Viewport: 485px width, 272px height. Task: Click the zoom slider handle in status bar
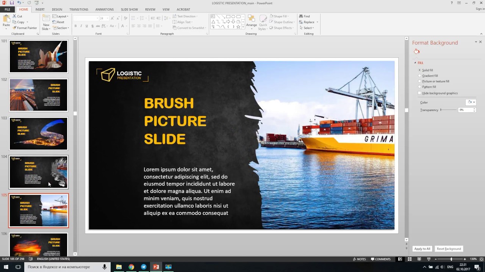451,259
